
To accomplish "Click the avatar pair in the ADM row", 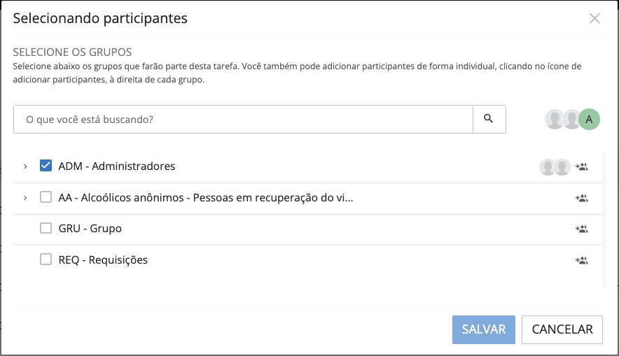I will [x=555, y=167].
